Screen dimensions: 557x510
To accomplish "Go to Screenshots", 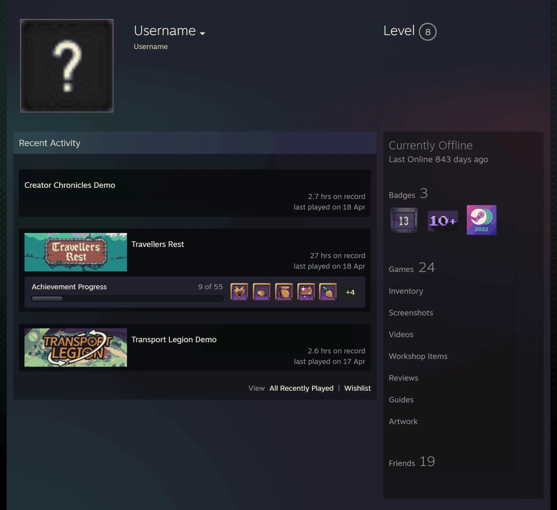I will pos(411,313).
